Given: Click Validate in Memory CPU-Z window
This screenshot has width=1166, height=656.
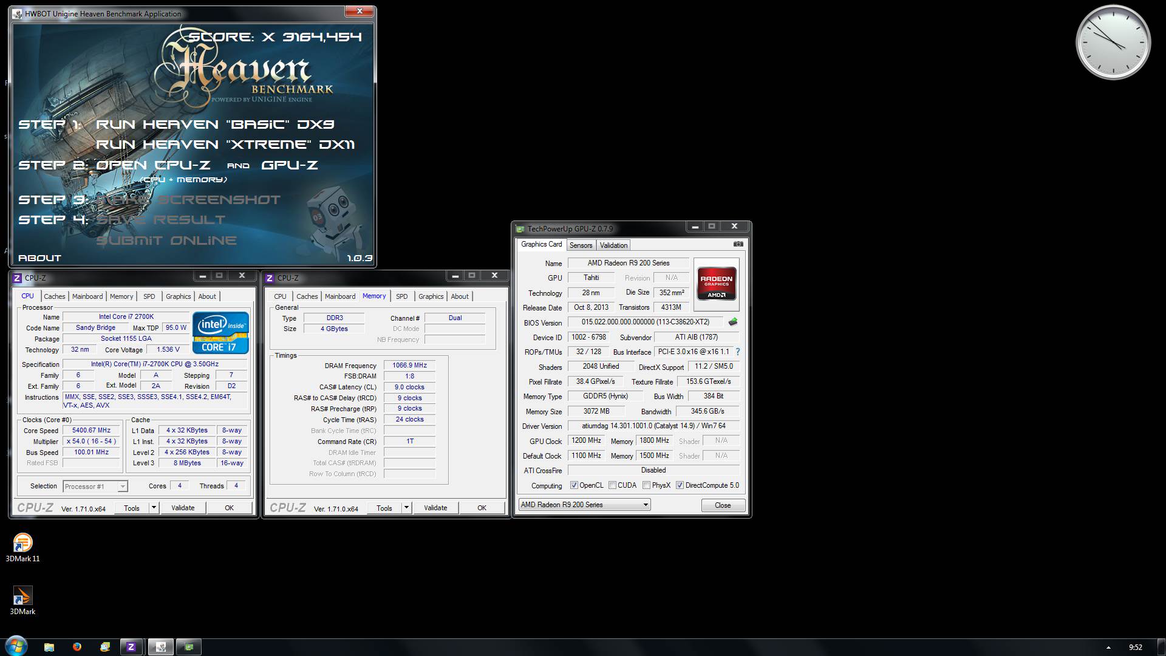Looking at the screenshot, I should coord(435,508).
